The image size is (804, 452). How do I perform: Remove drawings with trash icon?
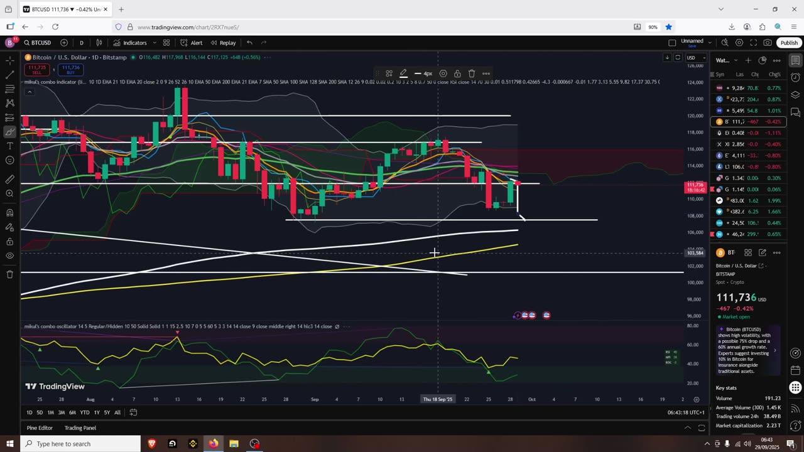tap(9, 274)
